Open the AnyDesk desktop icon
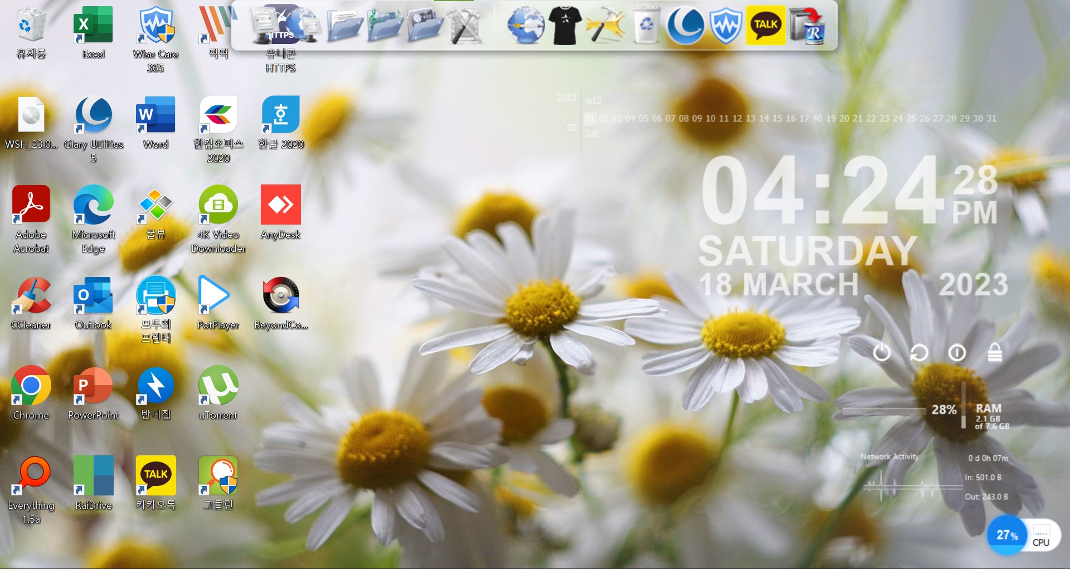 point(281,213)
